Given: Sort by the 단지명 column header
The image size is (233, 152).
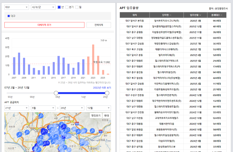Looking at the screenshot, I should pyautogui.click(x=167, y=15).
